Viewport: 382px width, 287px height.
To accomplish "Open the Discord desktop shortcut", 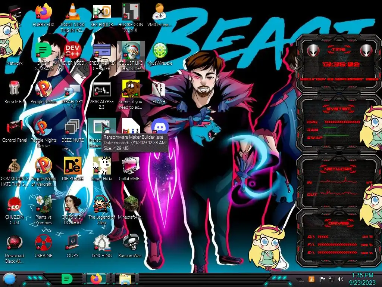I will click(160, 126).
